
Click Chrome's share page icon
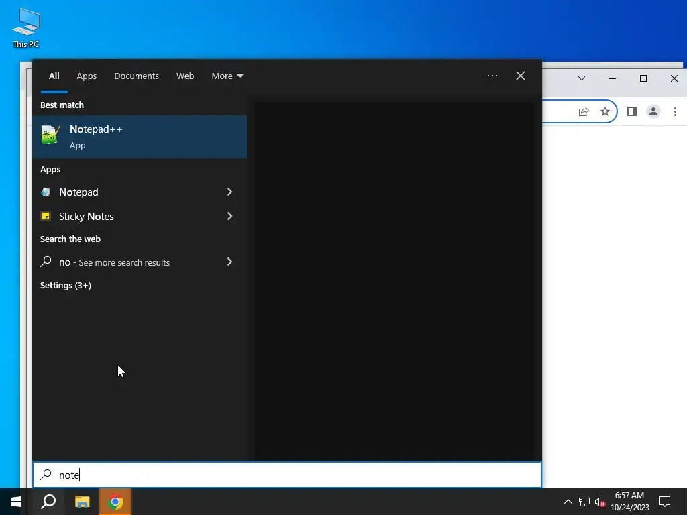(x=584, y=112)
